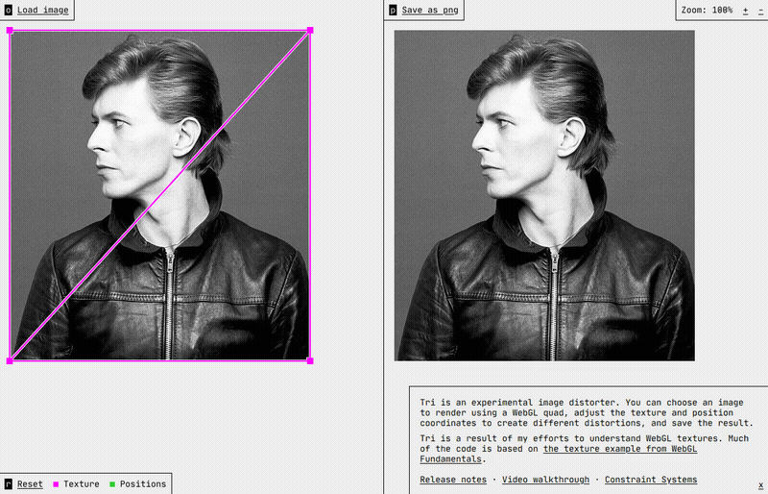Decrease zoom with the minus button

click(x=760, y=11)
